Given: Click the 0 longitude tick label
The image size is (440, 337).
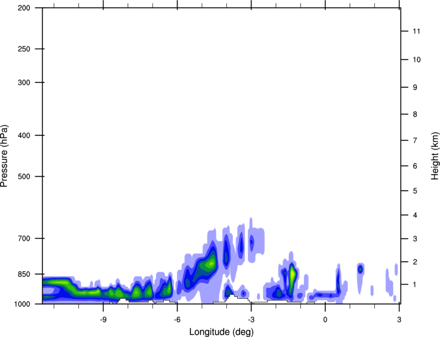Looking at the screenshot, I should click(325, 319).
